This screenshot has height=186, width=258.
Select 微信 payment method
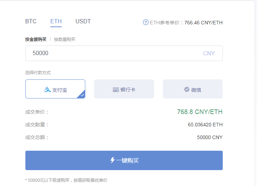point(193,89)
